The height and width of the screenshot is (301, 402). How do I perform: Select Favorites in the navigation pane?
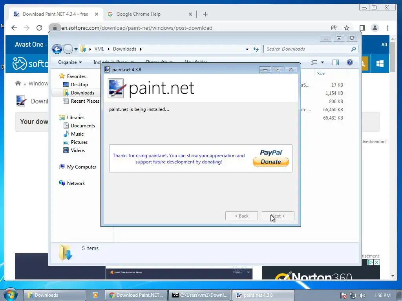[76, 76]
